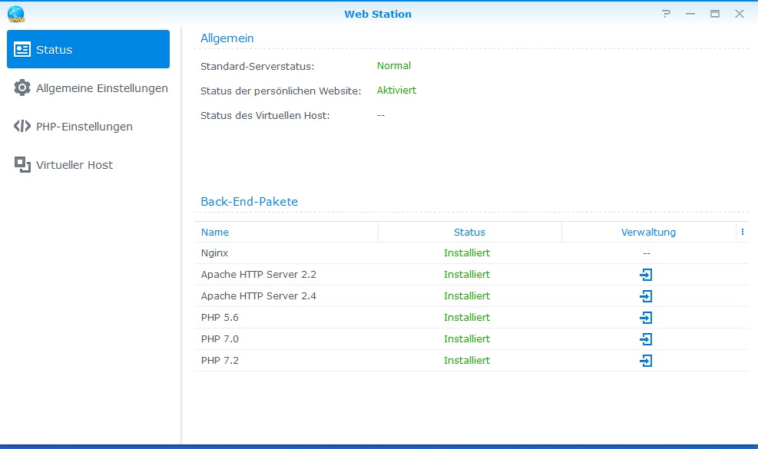Maximize the Web Station window

tap(715, 14)
